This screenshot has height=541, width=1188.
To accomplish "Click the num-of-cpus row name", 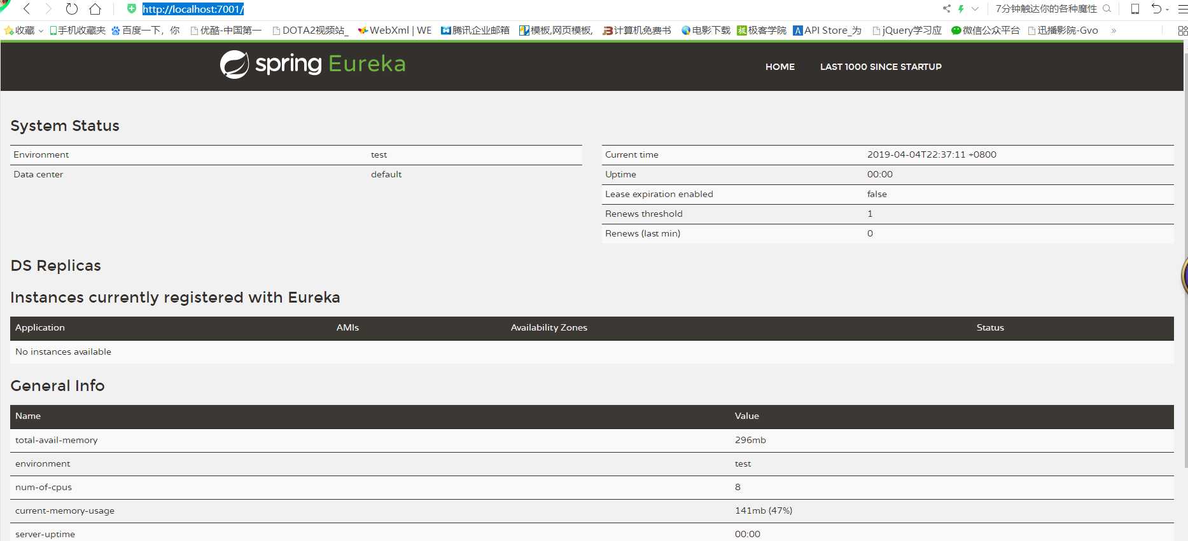I will (x=43, y=487).
